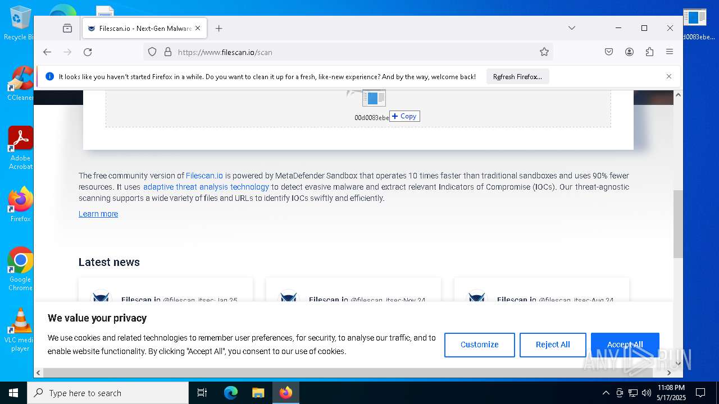Click the forward navigation arrow

click(67, 52)
